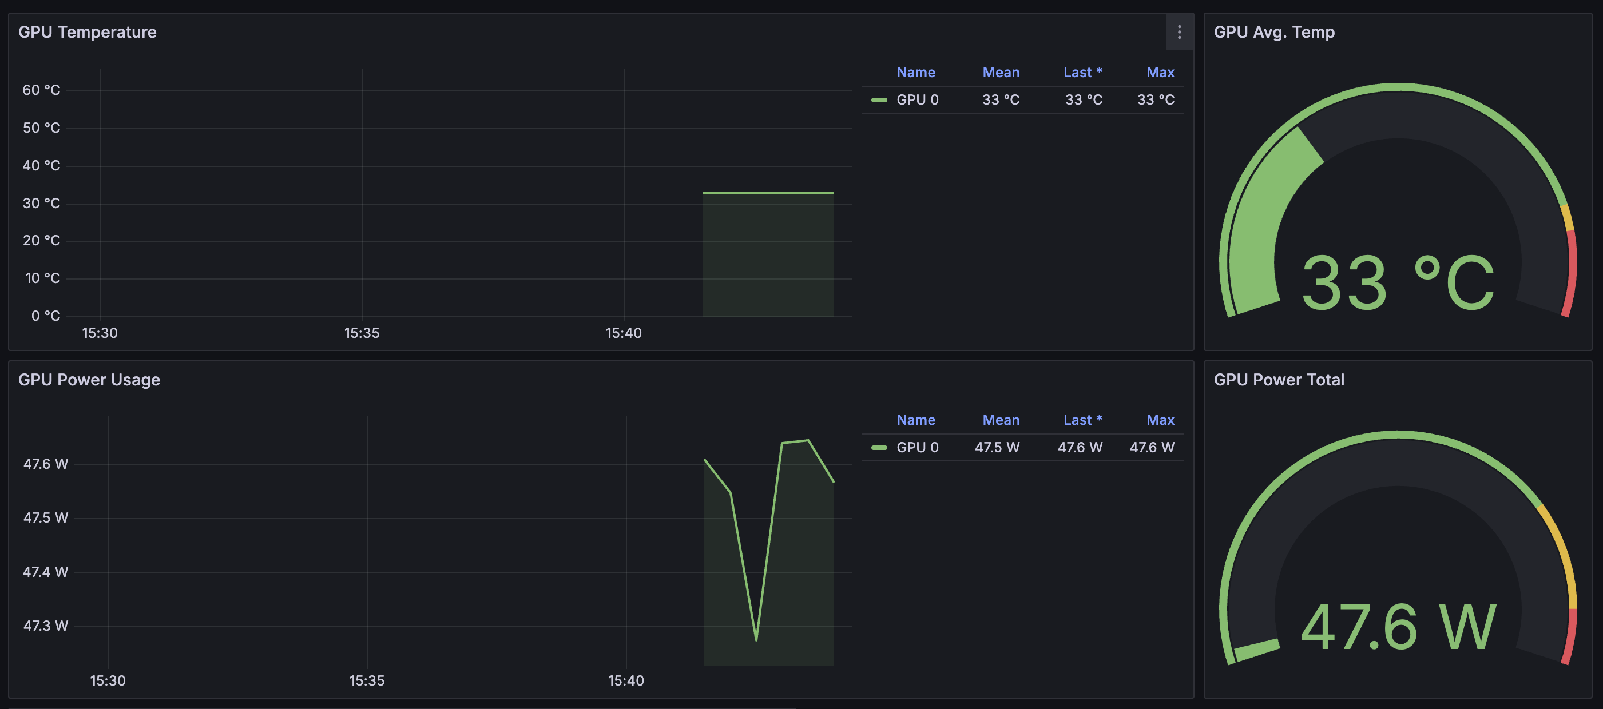Click the GPU Temperature panel title
This screenshot has height=709, width=1603.
coord(88,33)
